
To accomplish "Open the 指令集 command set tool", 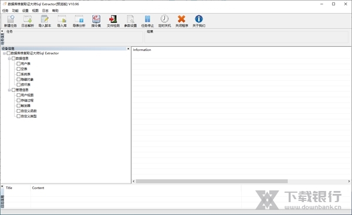I will [96, 21].
